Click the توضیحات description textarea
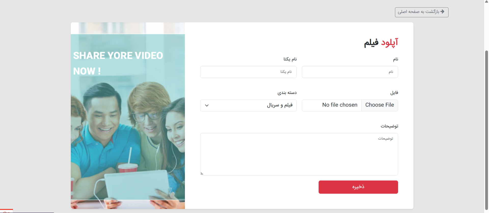The width and height of the screenshot is (489, 213). click(x=299, y=154)
